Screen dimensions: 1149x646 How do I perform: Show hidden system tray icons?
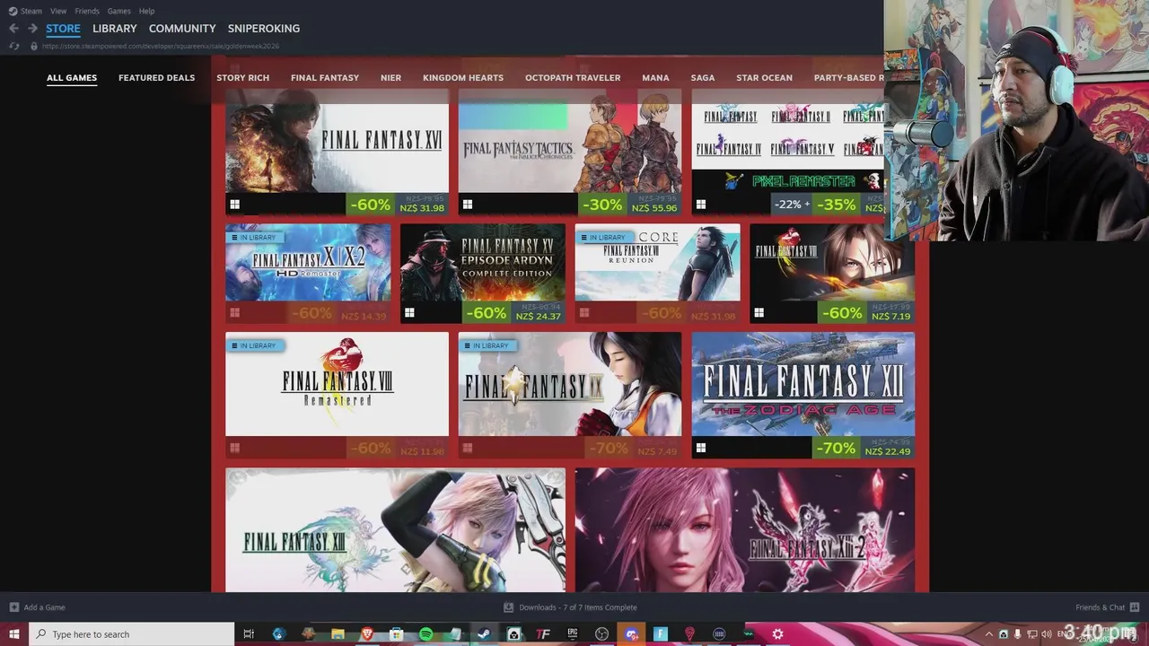[989, 634]
